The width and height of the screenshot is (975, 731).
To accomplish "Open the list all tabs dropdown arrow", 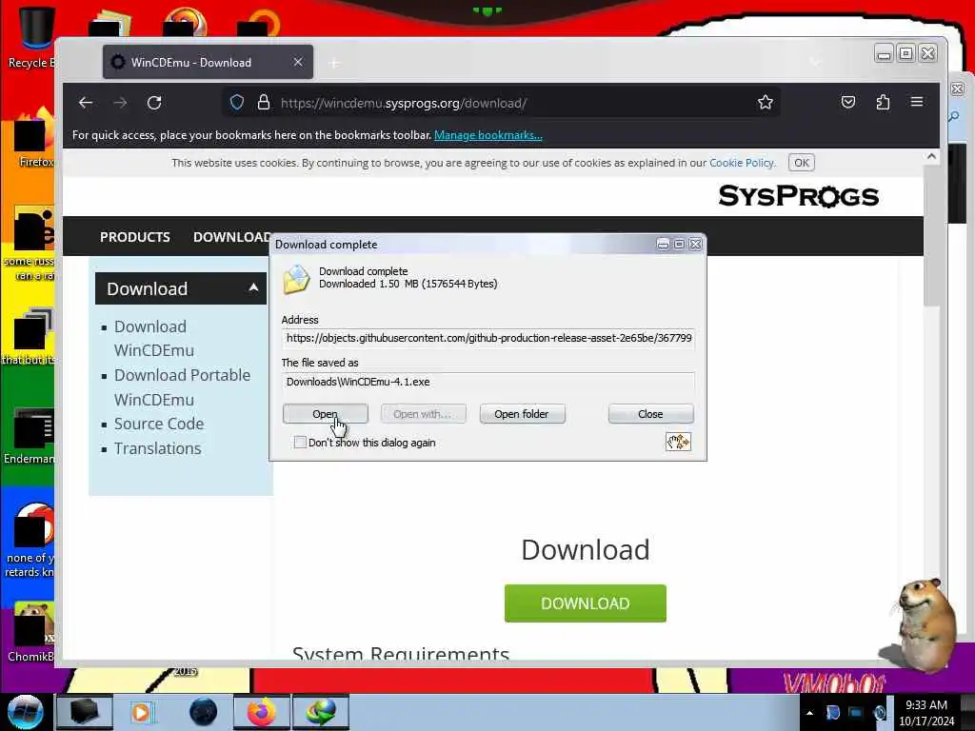I will tap(815, 62).
